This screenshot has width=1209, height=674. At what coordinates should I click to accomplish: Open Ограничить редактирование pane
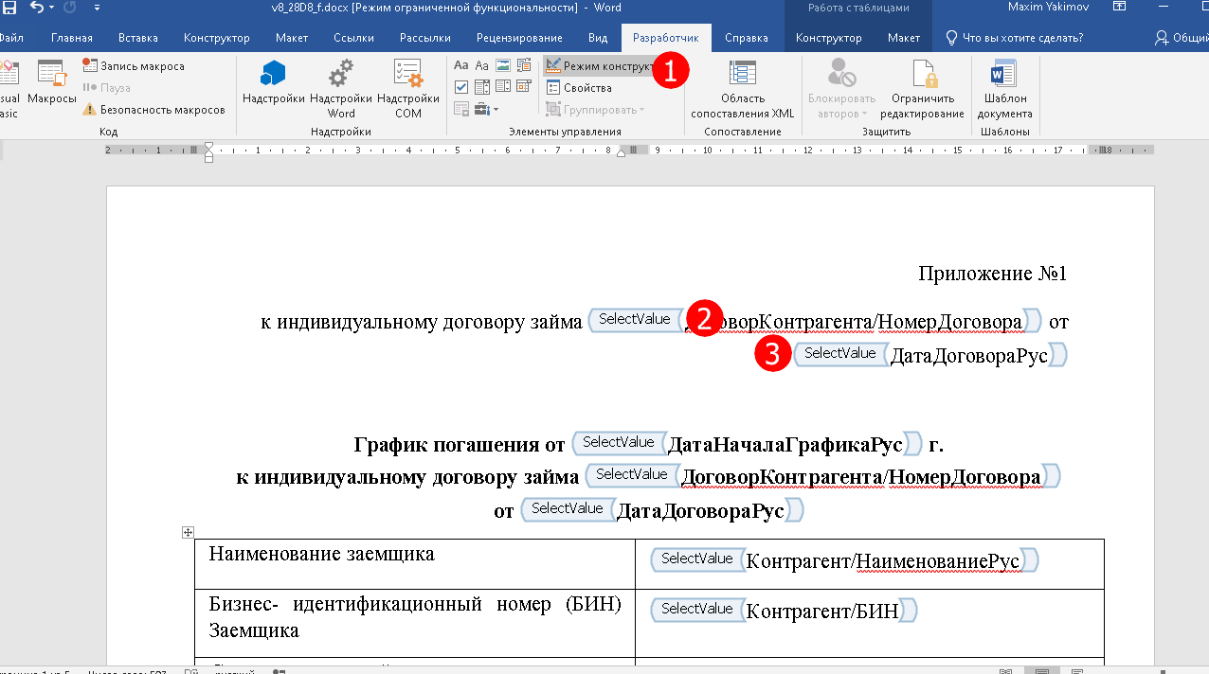tap(922, 88)
